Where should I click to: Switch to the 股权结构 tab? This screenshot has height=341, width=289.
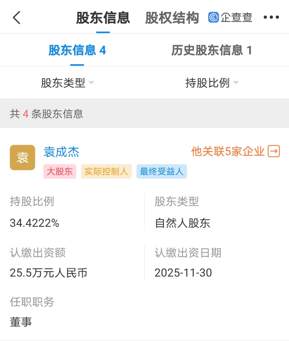(172, 18)
